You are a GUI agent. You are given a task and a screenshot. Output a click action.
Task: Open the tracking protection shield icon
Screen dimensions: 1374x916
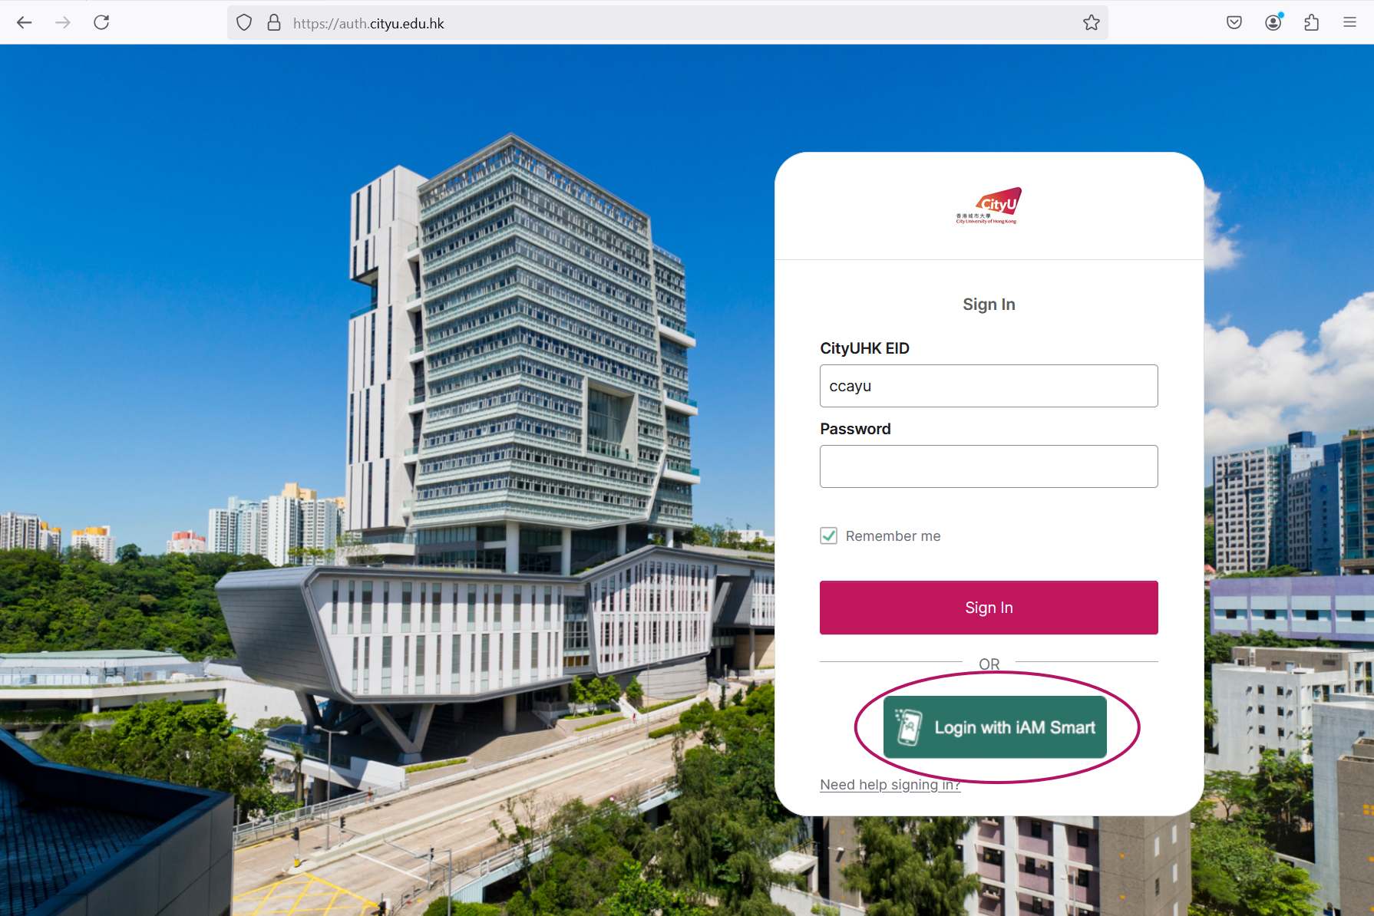click(x=244, y=23)
